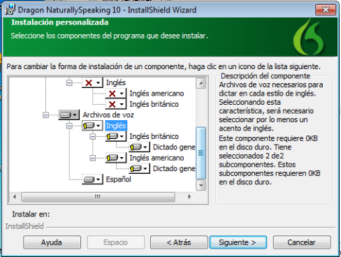This screenshot has height=257, width=341.
Task: Click the horizontal scrollbar thumb
Action: tap(98, 197)
